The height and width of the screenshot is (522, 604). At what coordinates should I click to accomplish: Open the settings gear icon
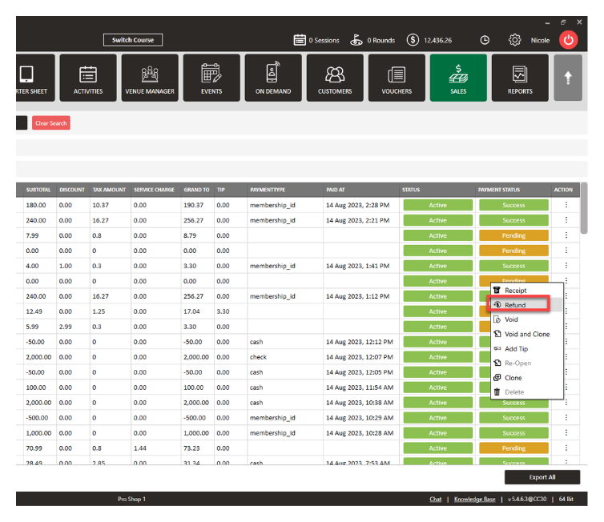515,40
